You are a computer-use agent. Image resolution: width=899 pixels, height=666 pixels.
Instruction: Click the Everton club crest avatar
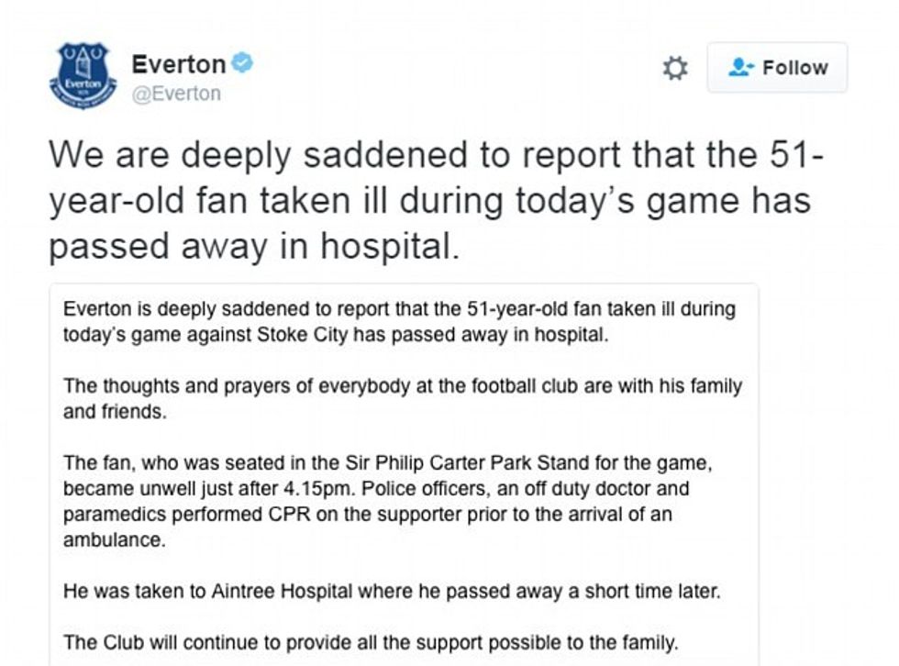click(83, 75)
